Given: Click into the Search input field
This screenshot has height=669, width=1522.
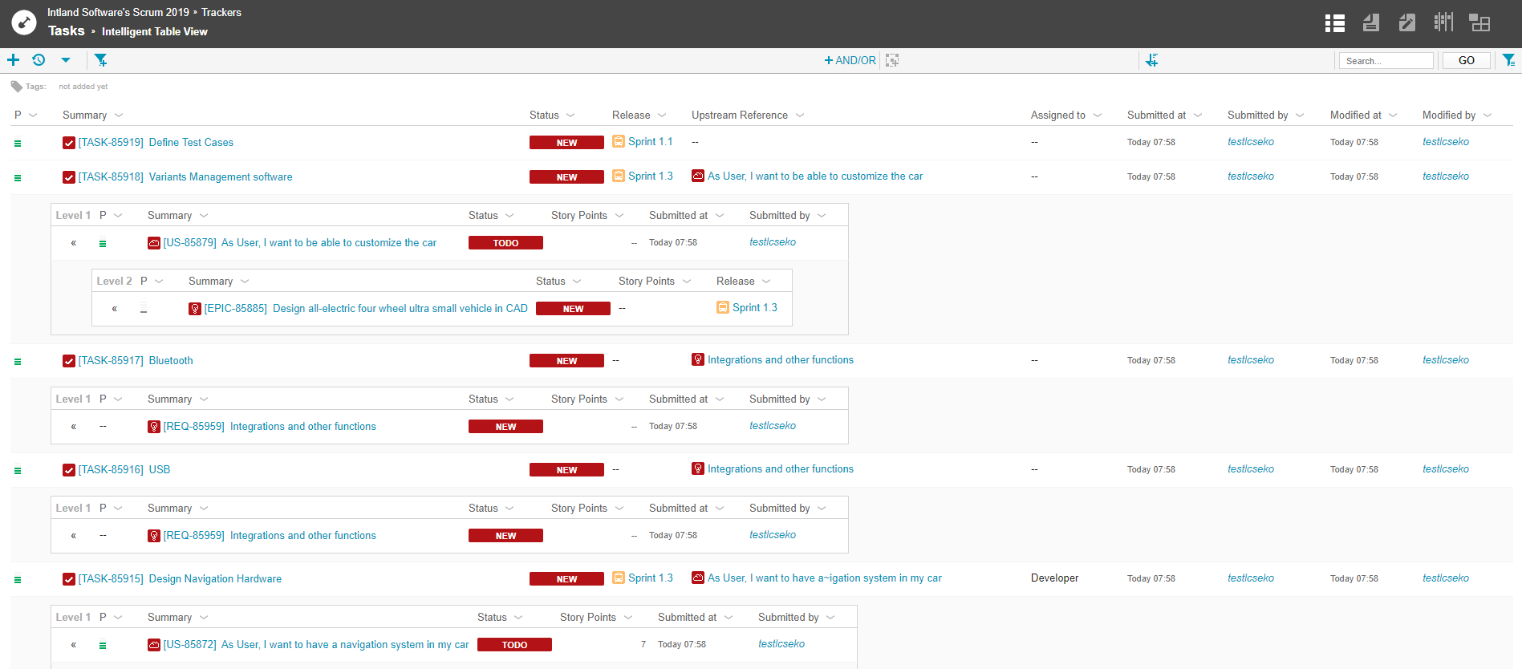Looking at the screenshot, I should (x=1386, y=61).
